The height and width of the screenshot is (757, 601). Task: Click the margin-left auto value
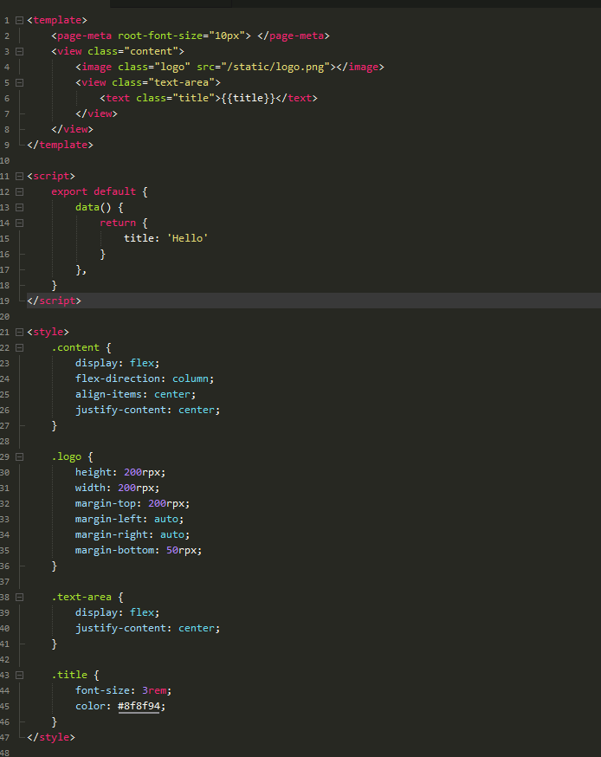pos(166,519)
